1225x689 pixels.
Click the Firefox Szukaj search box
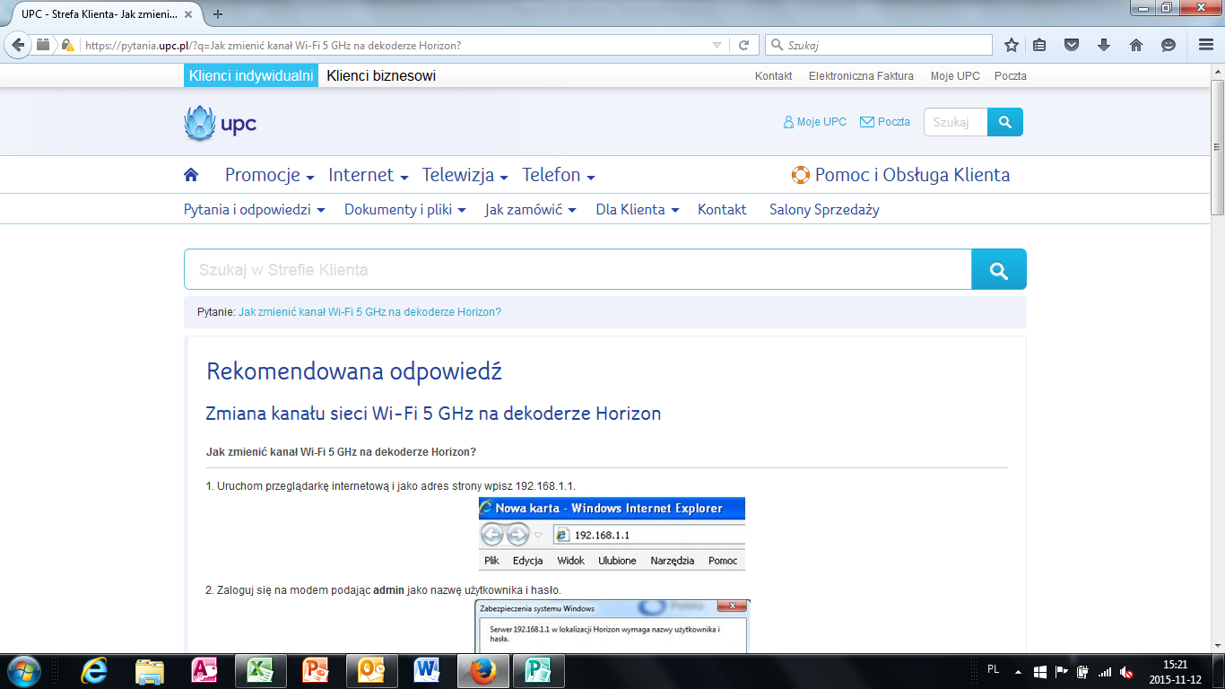pos(879,45)
